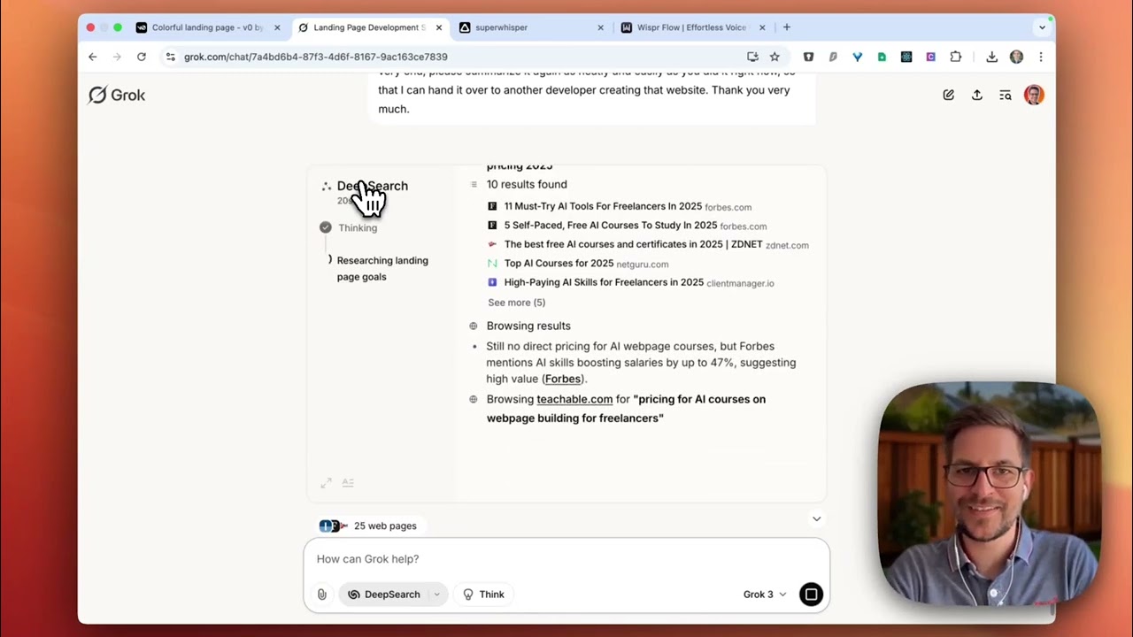
Task: Open the tab list dropdown
Action: (1042, 27)
